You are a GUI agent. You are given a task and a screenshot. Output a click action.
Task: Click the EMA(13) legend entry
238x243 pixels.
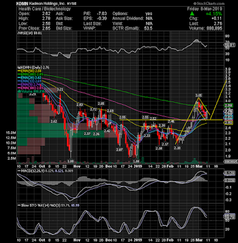click(30, 81)
